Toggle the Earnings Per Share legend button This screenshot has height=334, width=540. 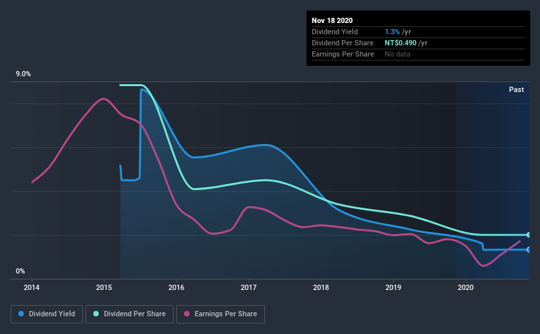tap(220, 314)
